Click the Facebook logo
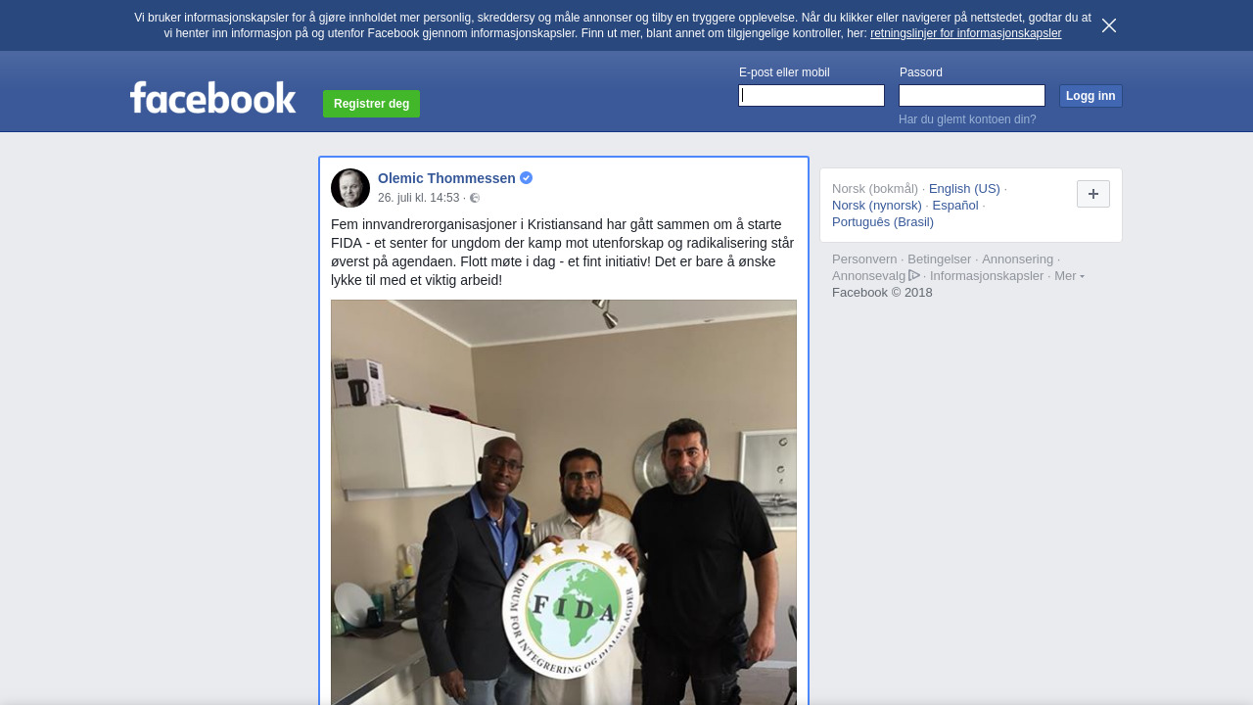 [212, 98]
